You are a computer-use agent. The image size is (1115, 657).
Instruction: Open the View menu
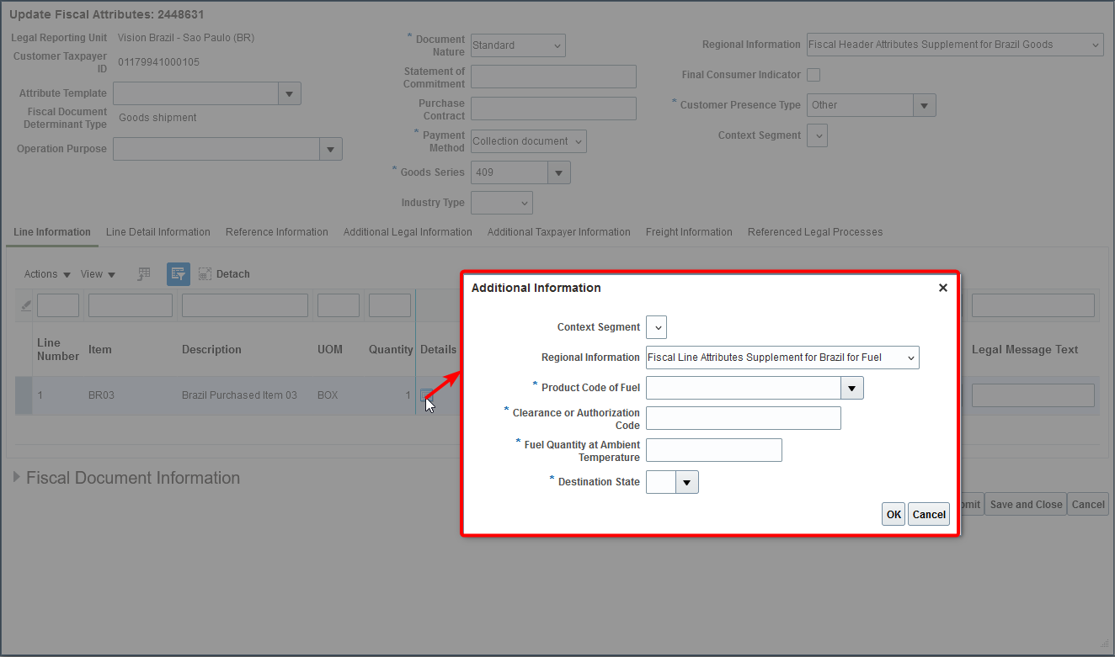(x=98, y=274)
